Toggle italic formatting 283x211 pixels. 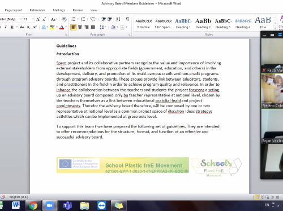coord(6,27)
